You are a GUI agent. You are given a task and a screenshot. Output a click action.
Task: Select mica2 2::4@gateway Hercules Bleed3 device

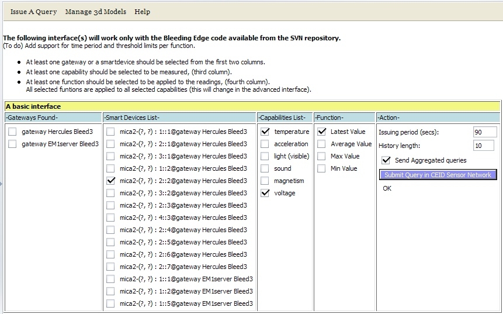click(x=110, y=230)
